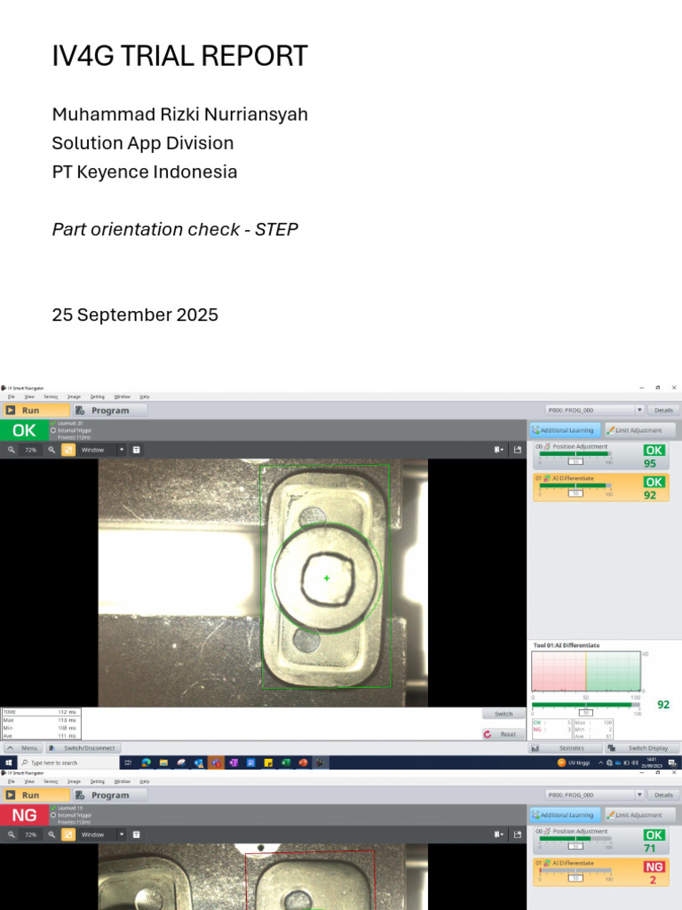Open the File menu in OK window

(11, 397)
